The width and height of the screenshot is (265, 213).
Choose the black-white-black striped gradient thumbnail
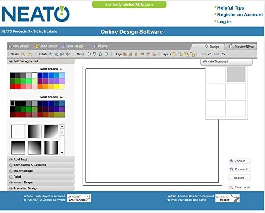point(51,147)
